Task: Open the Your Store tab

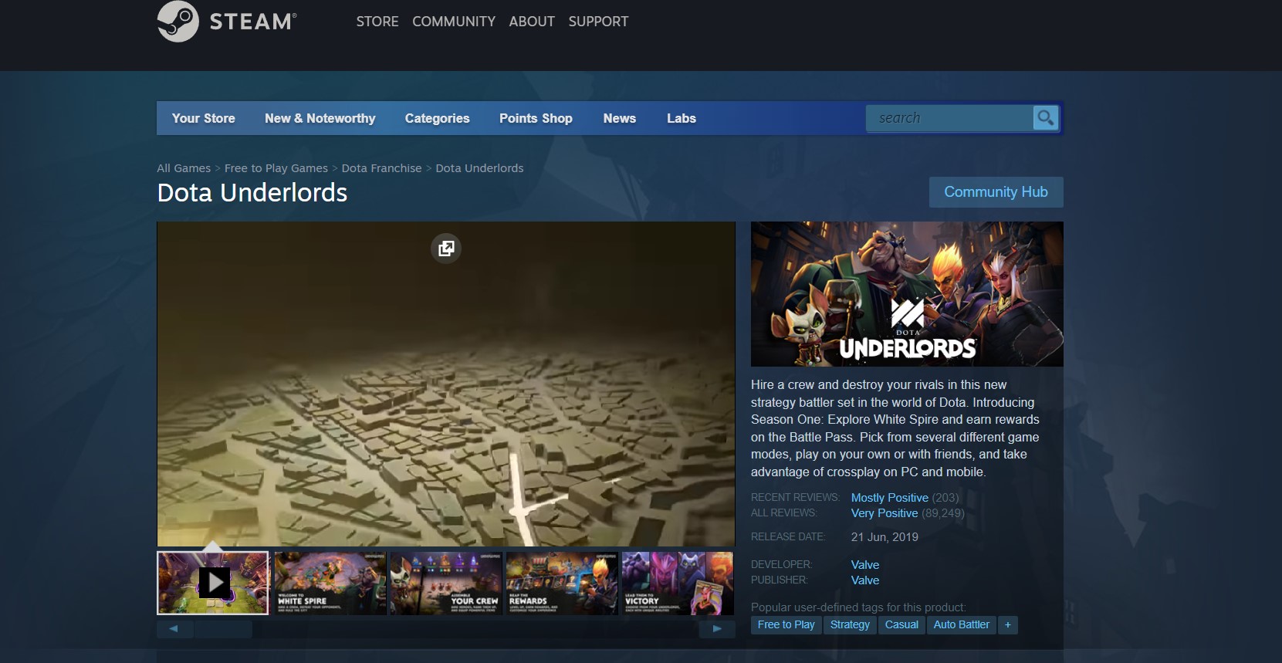Action: point(203,118)
